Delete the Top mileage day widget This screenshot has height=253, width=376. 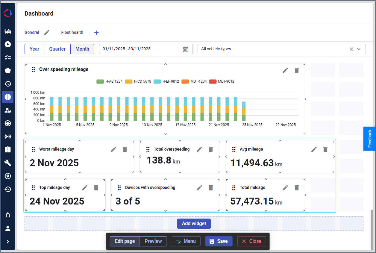(x=96, y=188)
